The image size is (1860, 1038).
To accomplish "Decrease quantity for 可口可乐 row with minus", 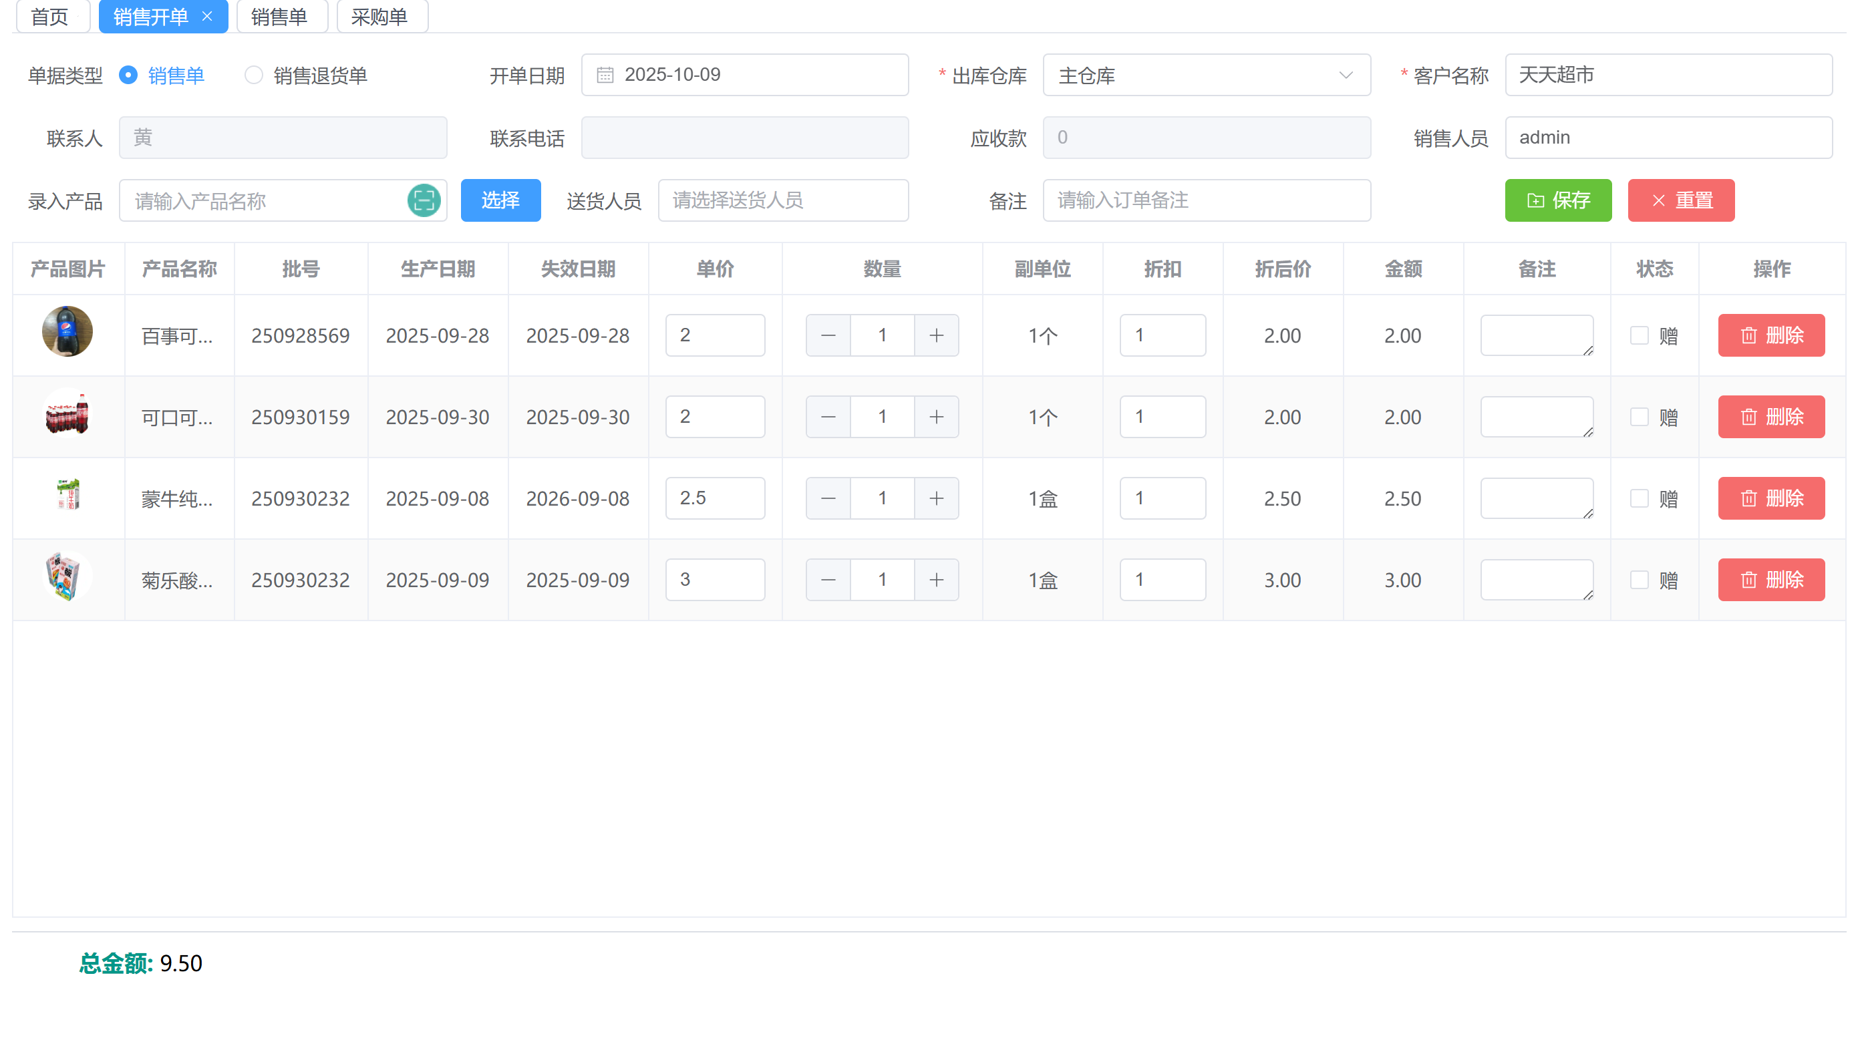I will (x=828, y=417).
